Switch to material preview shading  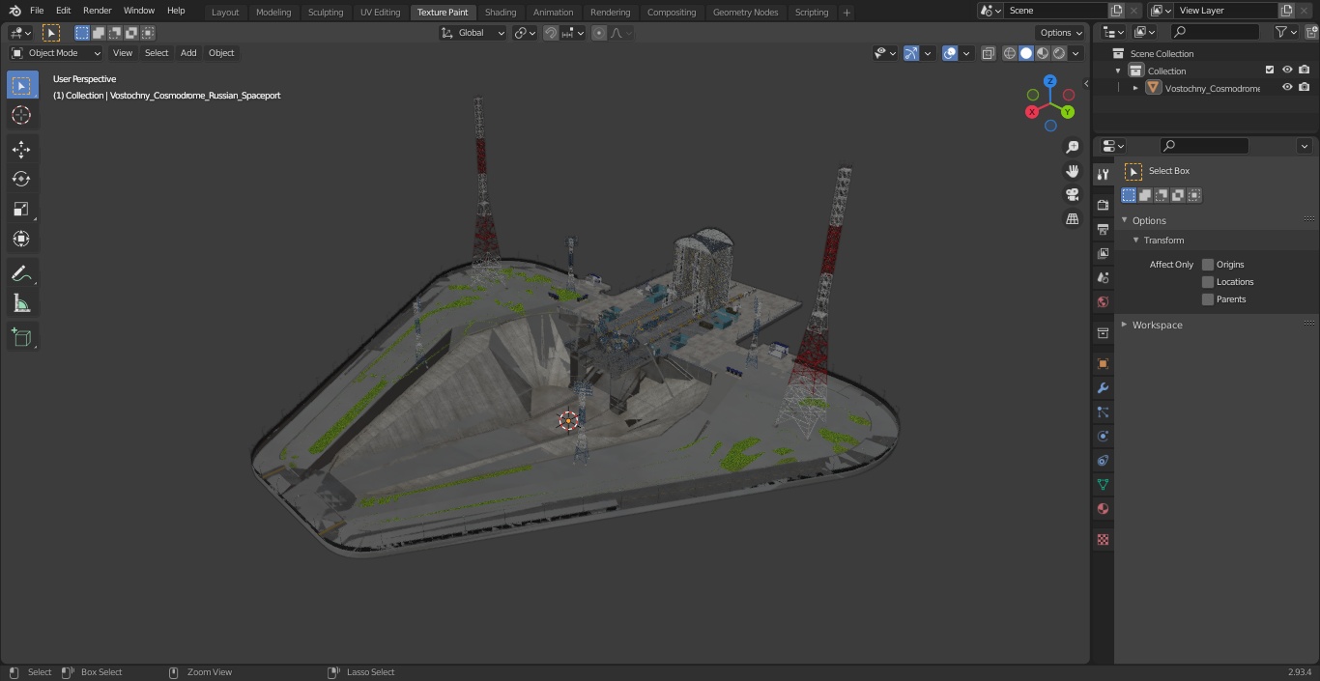pos(1043,53)
